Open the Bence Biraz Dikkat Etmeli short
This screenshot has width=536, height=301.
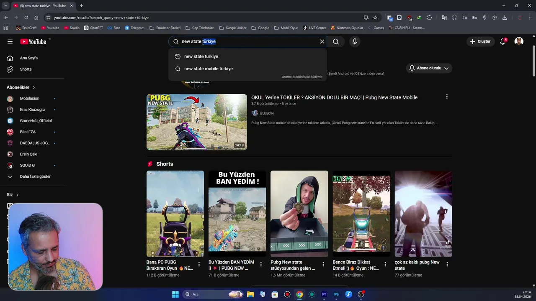tap(361, 214)
